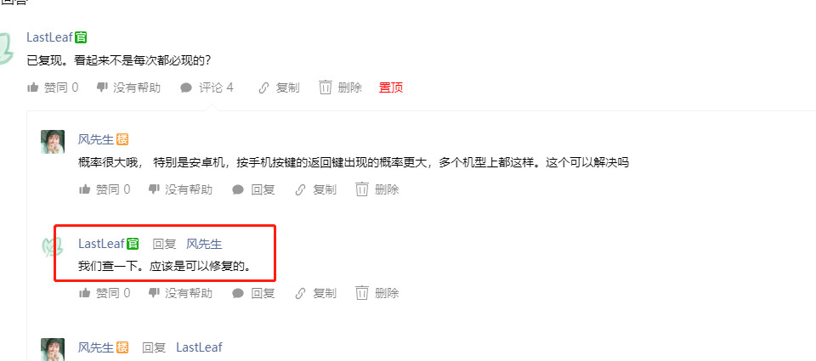
Task: Click LastLeaf link in the bottom comment header
Action: click(199, 347)
